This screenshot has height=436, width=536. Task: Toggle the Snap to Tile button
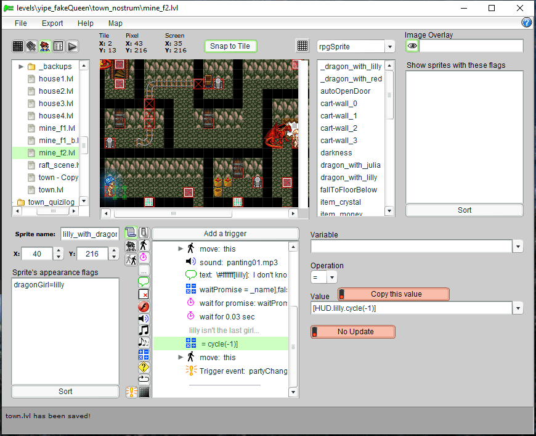[230, 46]
